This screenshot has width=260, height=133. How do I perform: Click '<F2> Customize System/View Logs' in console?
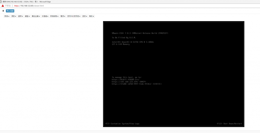[122, 124]
